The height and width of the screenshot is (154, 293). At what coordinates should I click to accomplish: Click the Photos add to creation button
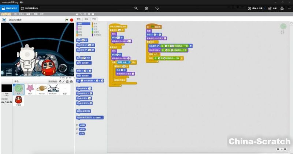(29, 8)
